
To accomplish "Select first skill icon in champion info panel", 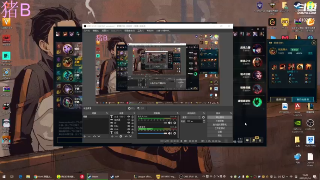I will coord(274,67).
